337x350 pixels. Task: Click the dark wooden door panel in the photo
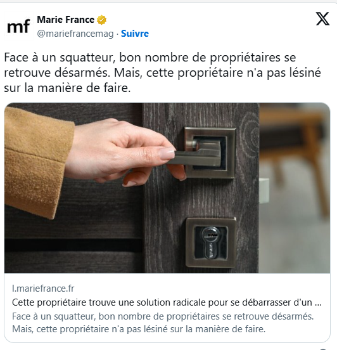click(201, 198)
